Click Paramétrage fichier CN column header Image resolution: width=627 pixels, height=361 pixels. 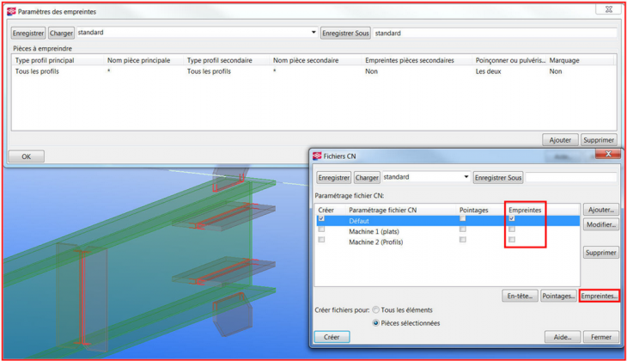[383, 210]
